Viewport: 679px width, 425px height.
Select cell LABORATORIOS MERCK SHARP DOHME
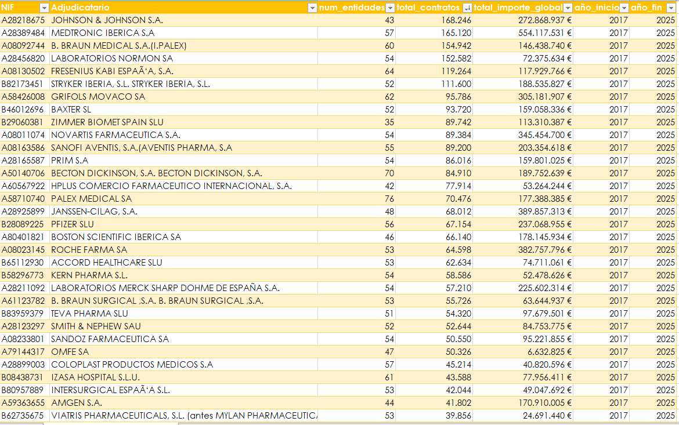tap(183, 288)
